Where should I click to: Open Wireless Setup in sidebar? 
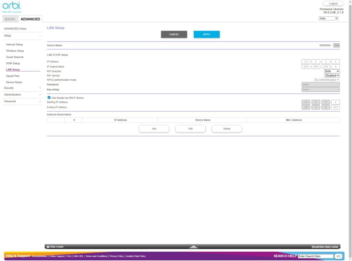(15, 51)
